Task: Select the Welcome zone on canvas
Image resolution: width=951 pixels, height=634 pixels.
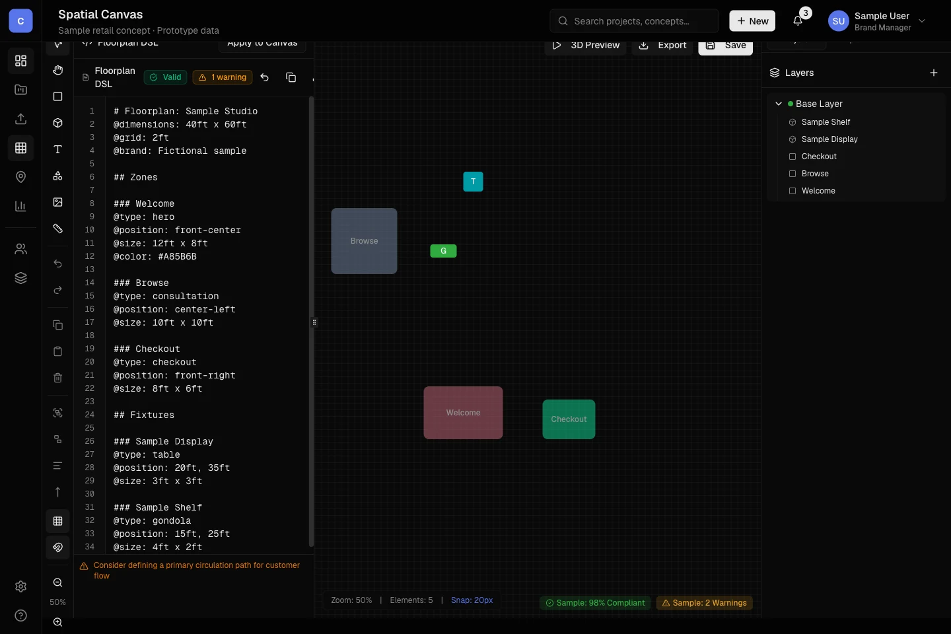Action: pos(463,413)
